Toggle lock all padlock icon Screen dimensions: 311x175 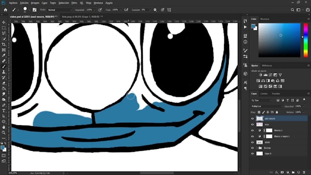click(x=277, y=112)
